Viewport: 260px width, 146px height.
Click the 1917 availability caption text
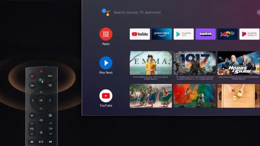pos(195,78)
